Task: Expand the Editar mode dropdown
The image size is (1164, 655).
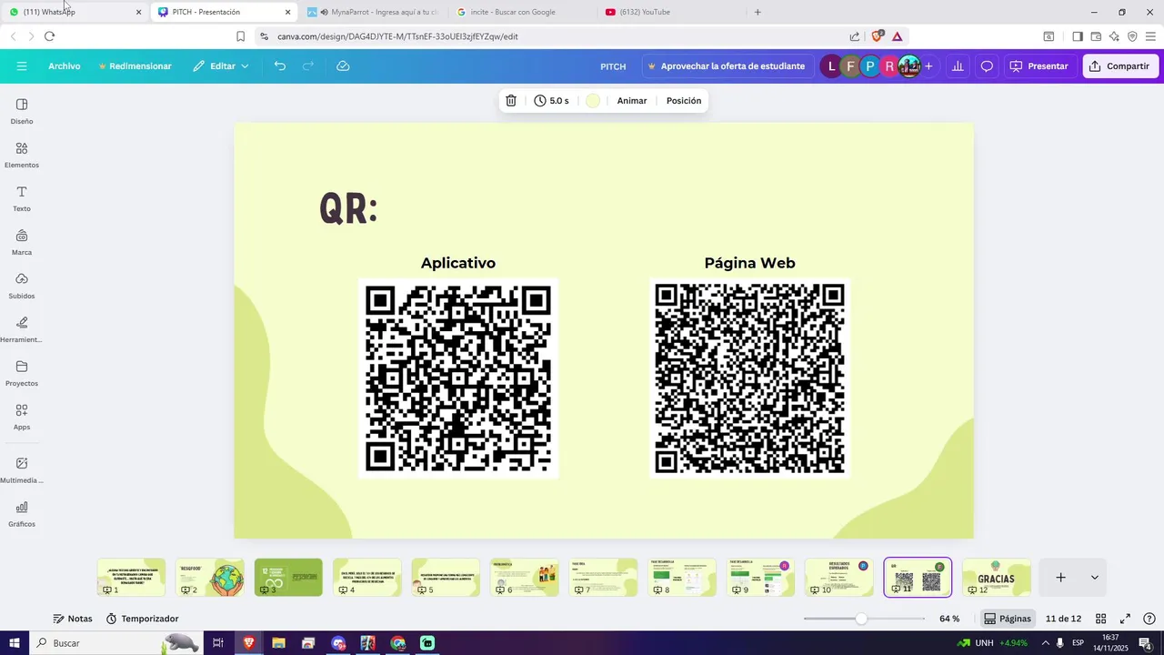Action: point(221,66)
